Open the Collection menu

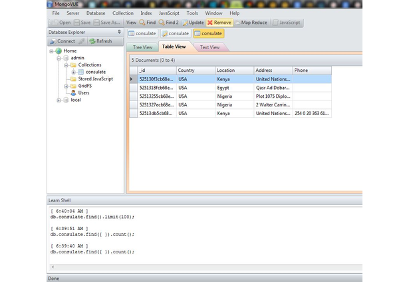click(x=123, y=13)
